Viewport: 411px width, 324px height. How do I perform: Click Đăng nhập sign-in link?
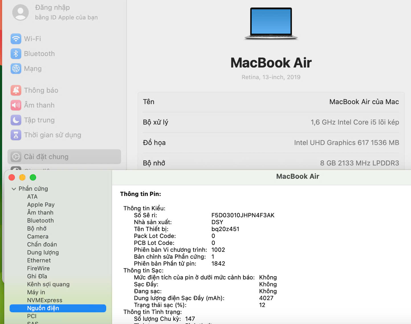(52, 8)
